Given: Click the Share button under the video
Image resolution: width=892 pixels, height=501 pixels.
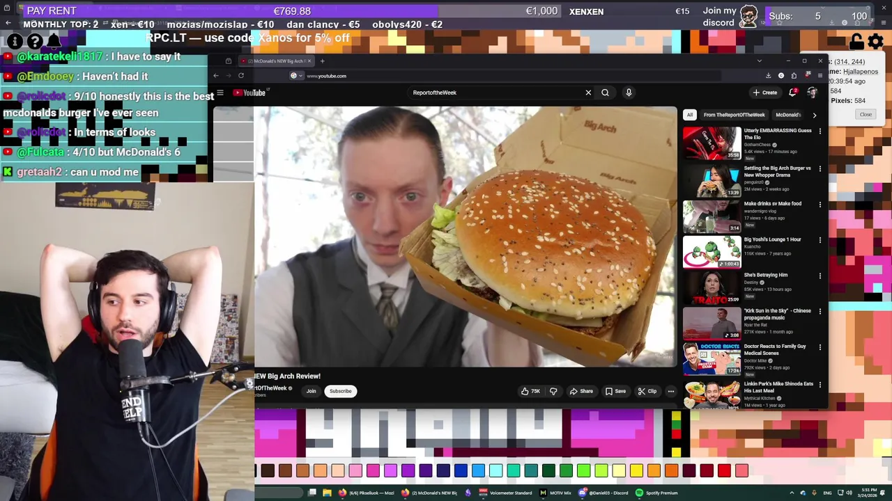Looking at the screenshot, I should pyautogui.click(x=581, y=391).
